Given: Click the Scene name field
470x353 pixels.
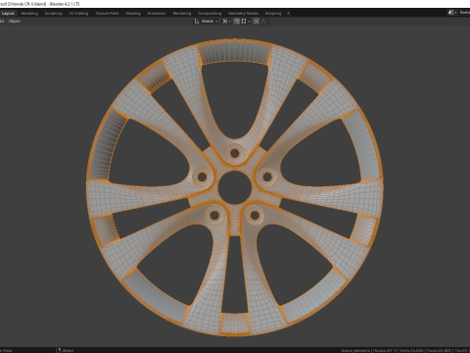Looking at the screenshot, I should click(464, 13).
